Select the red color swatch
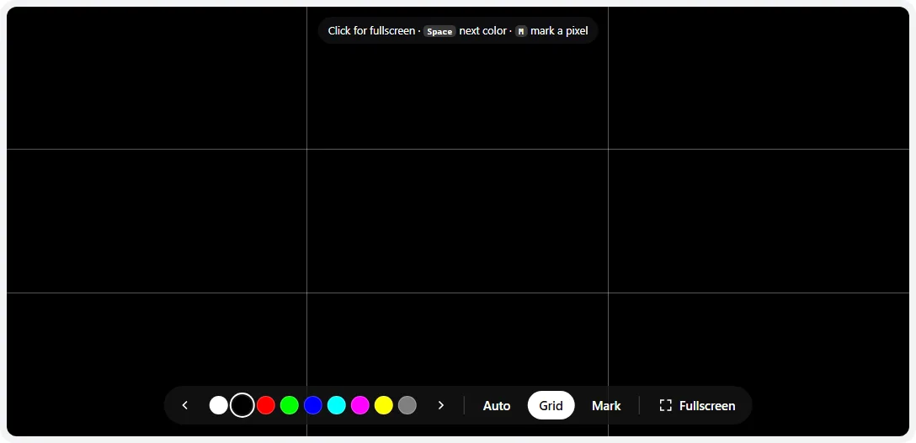 266,405
